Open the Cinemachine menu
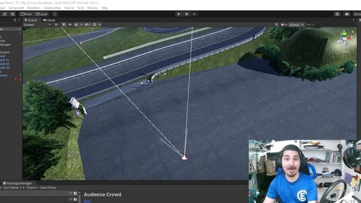 click(52, 8)
